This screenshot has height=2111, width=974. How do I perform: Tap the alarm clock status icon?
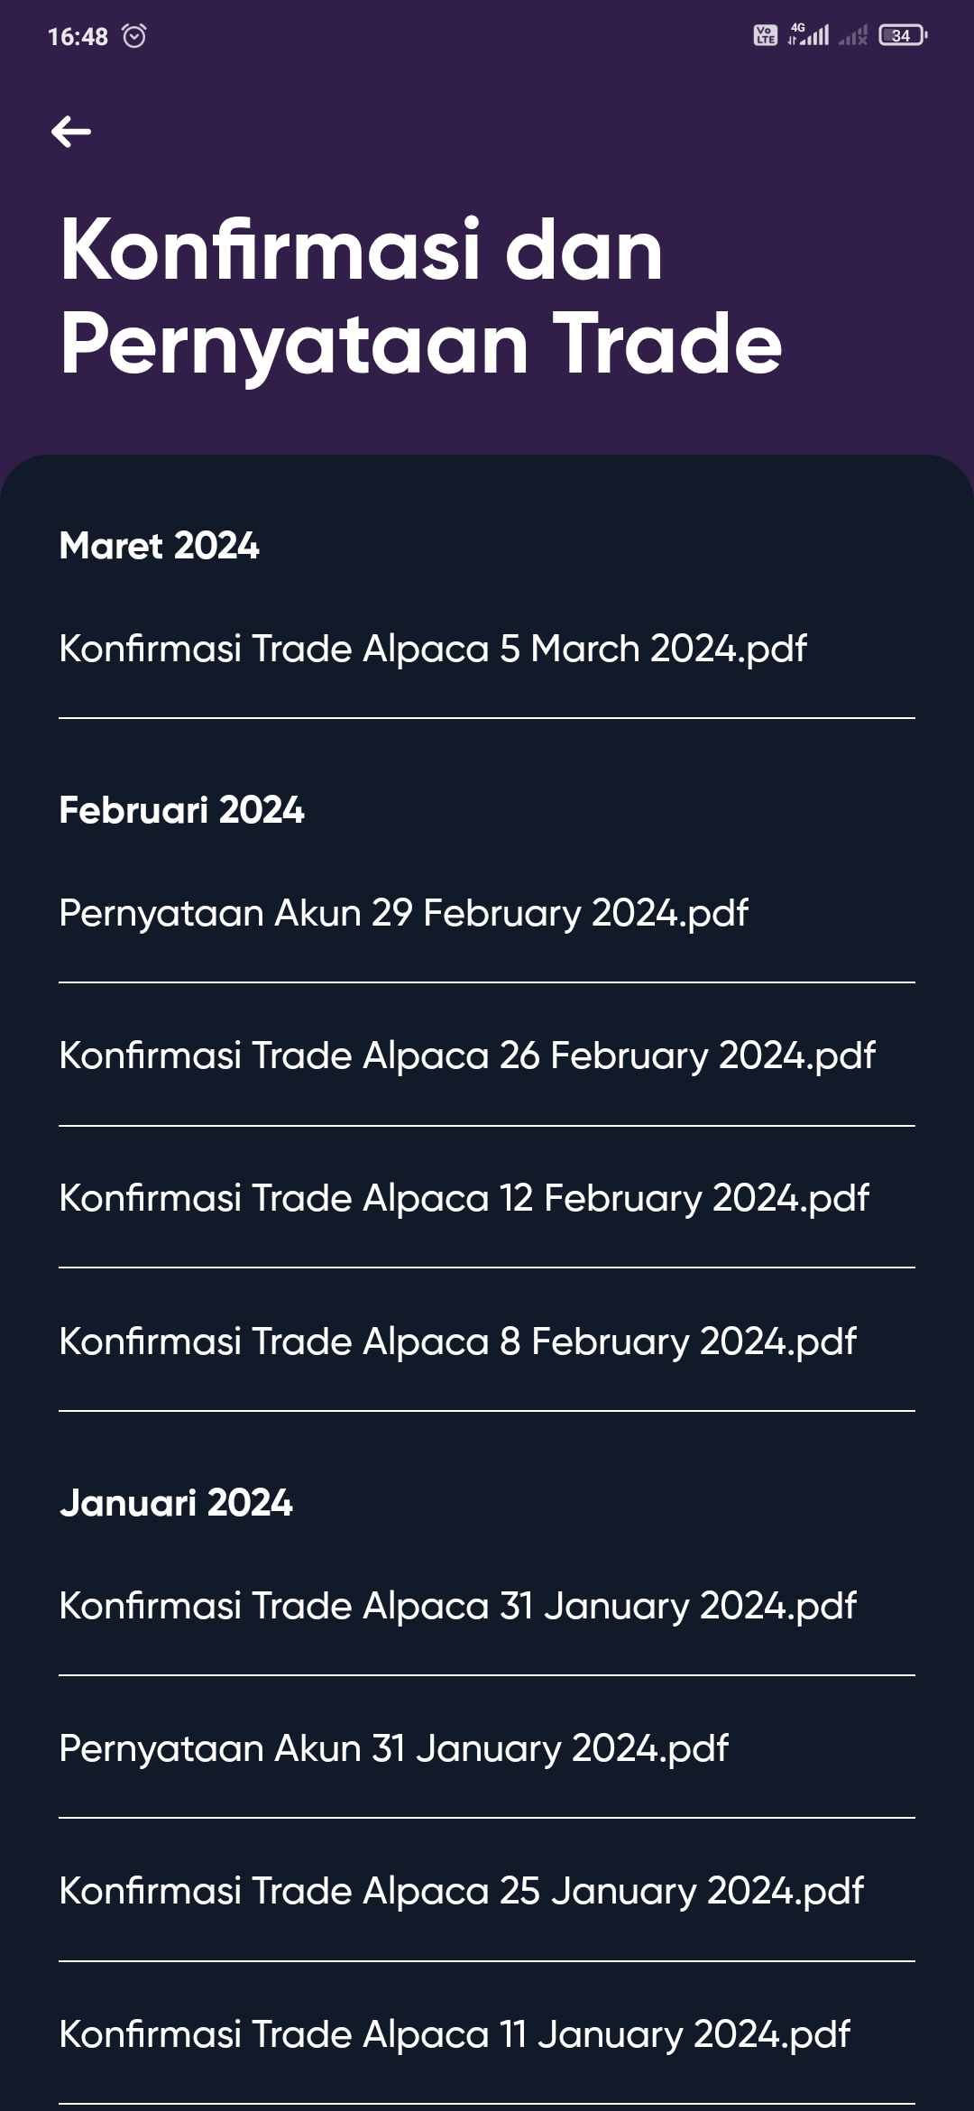pyautogui.click(x=134, y=36)
